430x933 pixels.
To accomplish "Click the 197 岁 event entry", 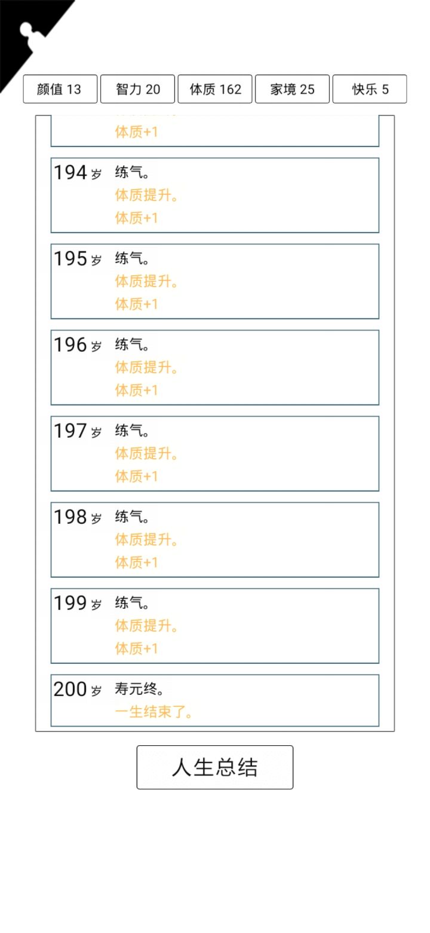I will 215,453.
